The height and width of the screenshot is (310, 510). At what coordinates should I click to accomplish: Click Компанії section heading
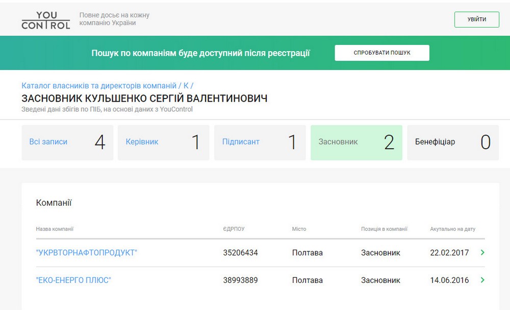click(54, 203)
